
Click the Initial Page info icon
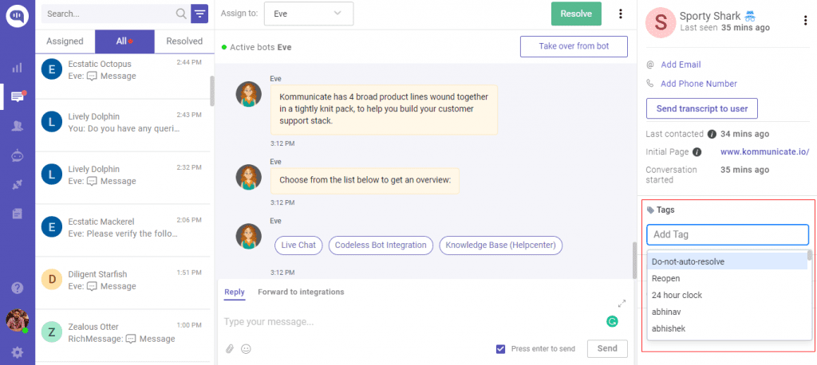pyautogui.click(x=697, y=152)
